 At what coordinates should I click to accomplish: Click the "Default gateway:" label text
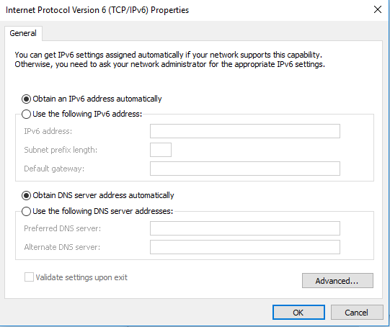[54, 169]
